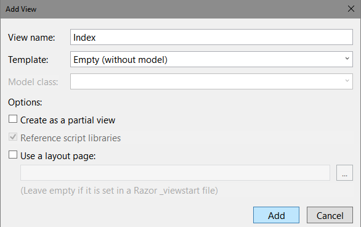Click the Options heading text

(x=25, y=102)
